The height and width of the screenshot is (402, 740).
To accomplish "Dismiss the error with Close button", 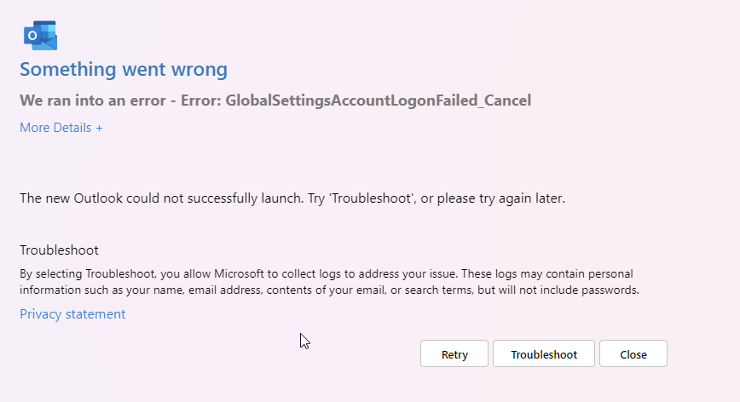I will 633,354.
